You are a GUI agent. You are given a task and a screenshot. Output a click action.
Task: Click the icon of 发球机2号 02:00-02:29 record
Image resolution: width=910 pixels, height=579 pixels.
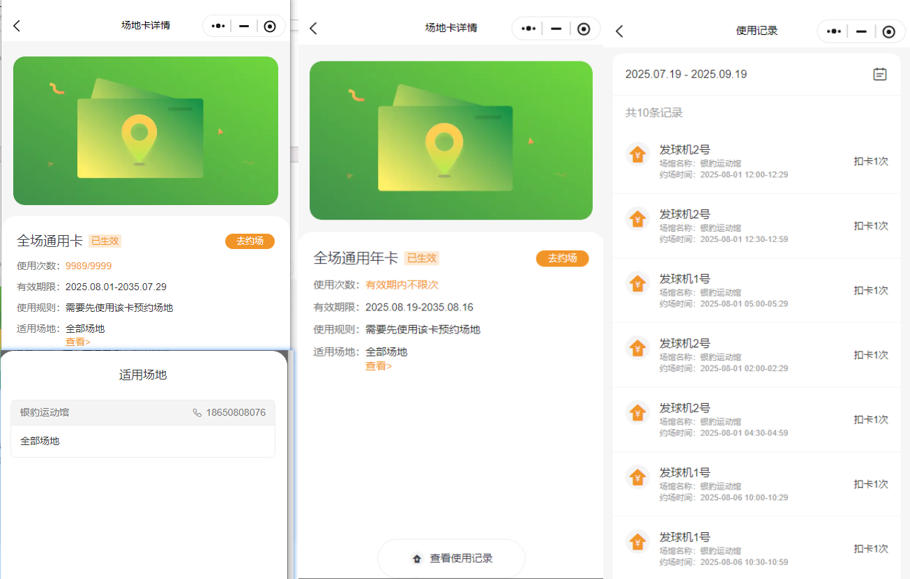637,348
